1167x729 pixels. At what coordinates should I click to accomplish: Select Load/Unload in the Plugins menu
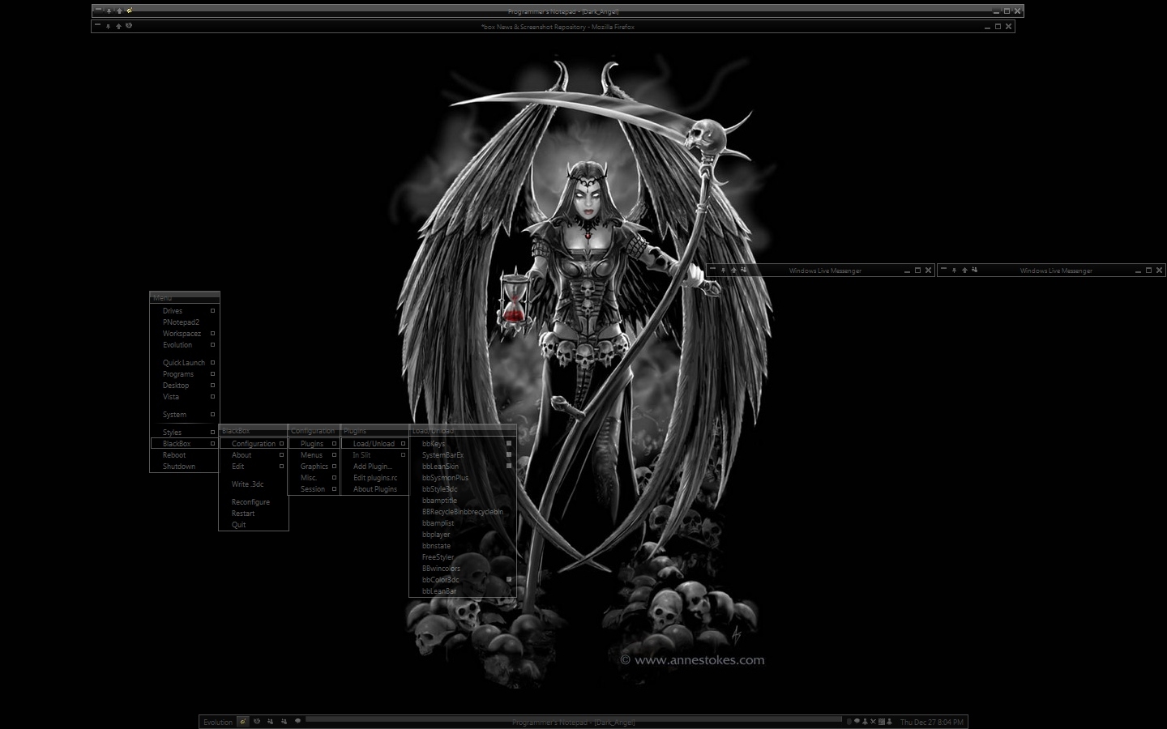pos(374,444)
